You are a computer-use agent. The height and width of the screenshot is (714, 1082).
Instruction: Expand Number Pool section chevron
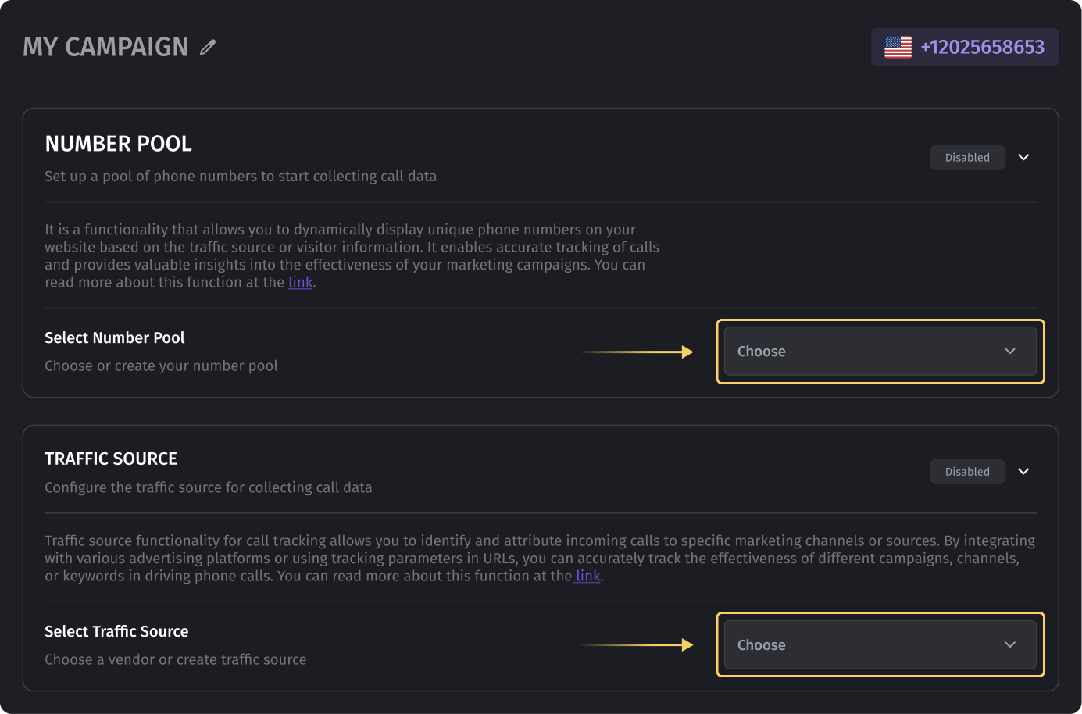pyautogui.click(x=1023, y=157)
